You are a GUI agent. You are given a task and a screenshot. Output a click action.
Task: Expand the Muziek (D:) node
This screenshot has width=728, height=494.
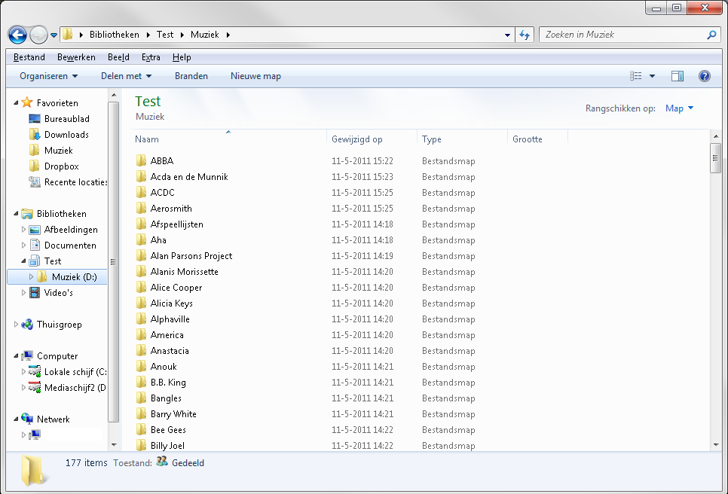(31, 276)
